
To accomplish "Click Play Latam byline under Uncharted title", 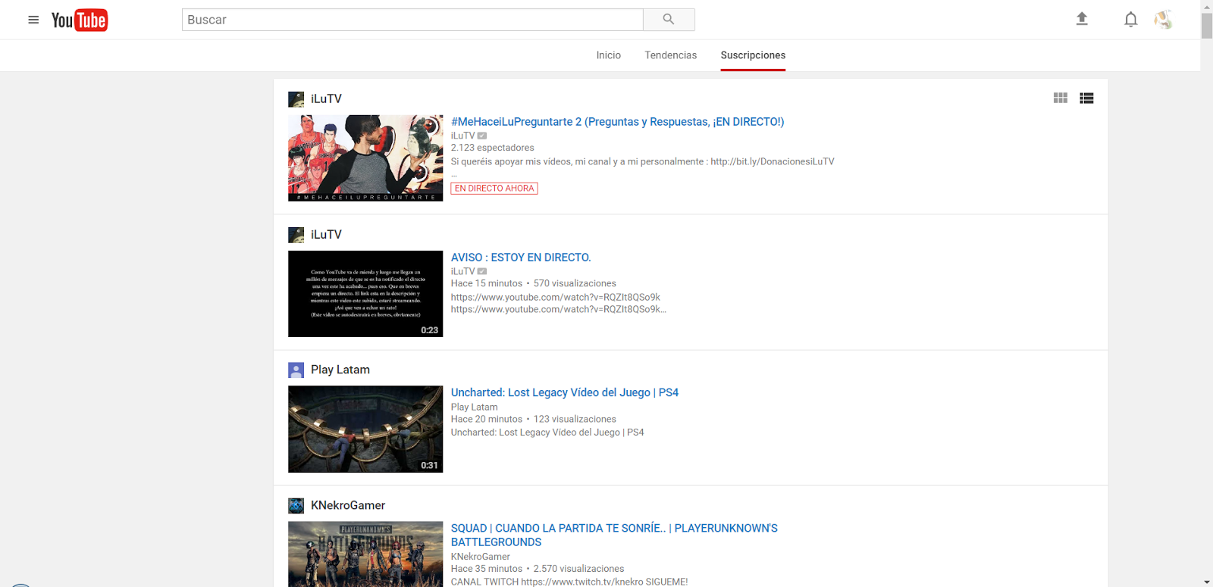I will pos(475,407).
